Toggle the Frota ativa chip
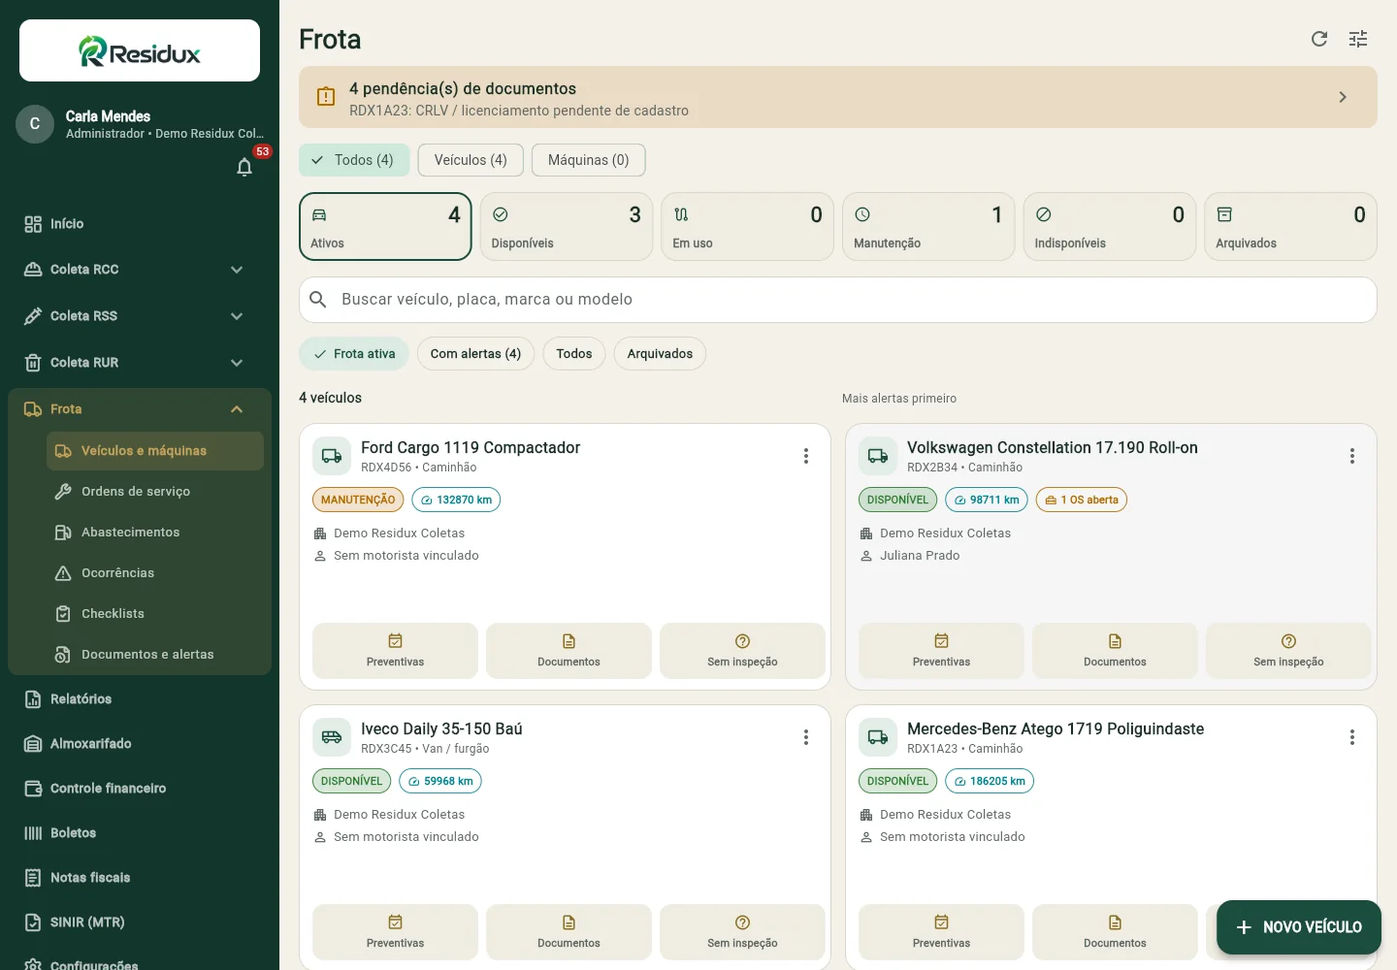 click(x=354, y=354)
